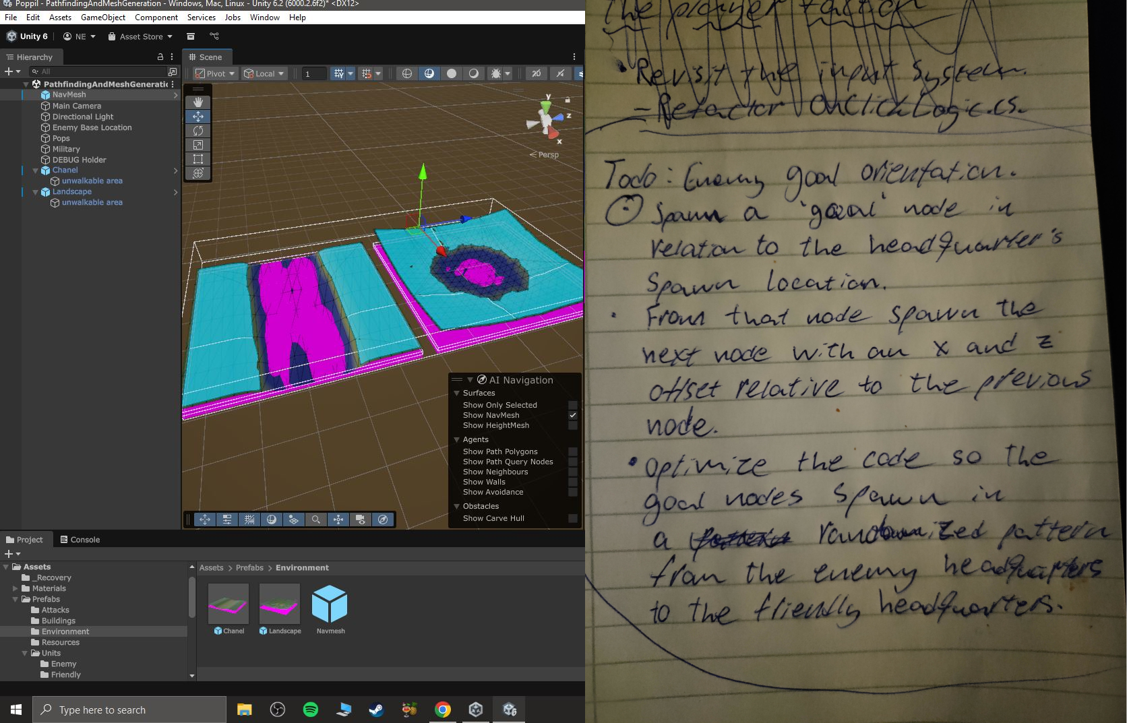Click the Unity 6 logo
Image resolution: width=1127 pixels, height=723 pixels.
pos(11,36)
